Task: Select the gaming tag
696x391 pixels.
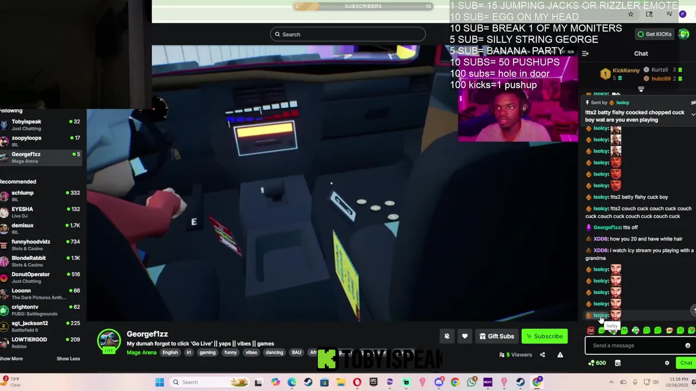Action: [x=207, y=352]
